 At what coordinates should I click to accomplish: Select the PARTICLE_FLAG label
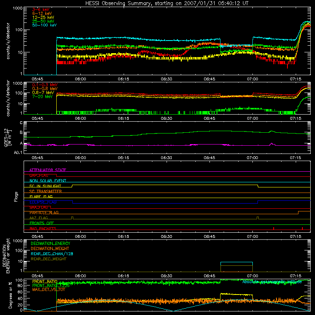pyautogui.click(x=44, y=213)
